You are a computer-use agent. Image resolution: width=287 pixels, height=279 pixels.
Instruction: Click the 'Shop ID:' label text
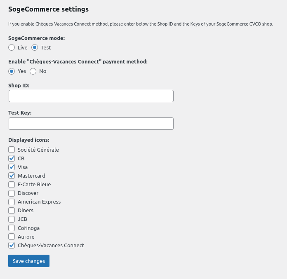coord(19,85)
